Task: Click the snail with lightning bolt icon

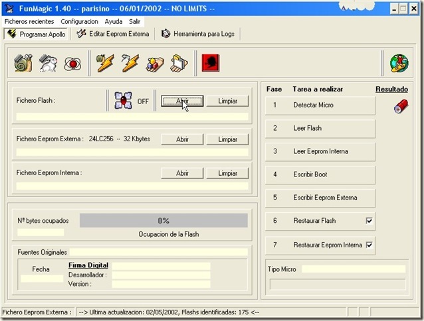Action: 105,63
